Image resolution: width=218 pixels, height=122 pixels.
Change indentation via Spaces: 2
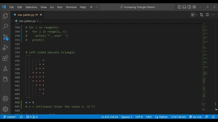click(126, 117)
